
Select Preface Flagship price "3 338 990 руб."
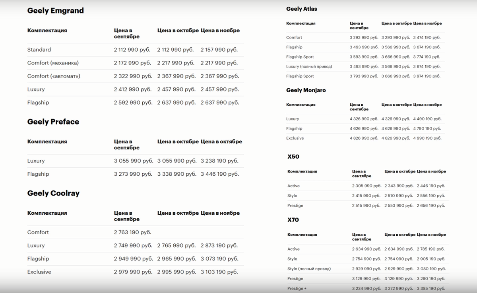point(176,174)
